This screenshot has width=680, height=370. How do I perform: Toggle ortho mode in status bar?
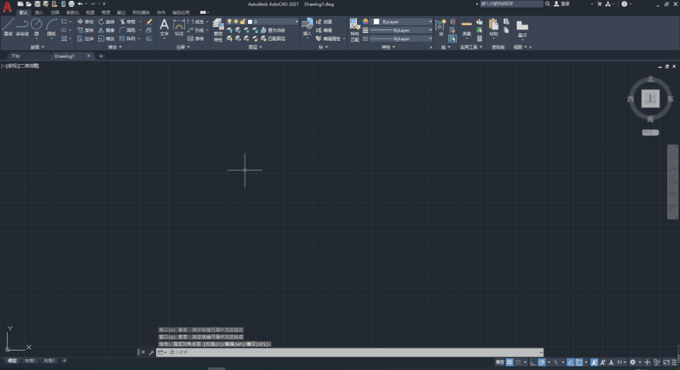pos(533,362)
